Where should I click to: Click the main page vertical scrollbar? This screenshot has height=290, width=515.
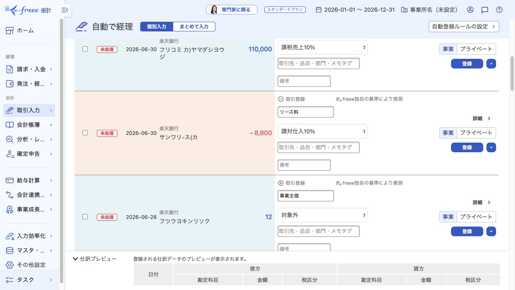512,73
